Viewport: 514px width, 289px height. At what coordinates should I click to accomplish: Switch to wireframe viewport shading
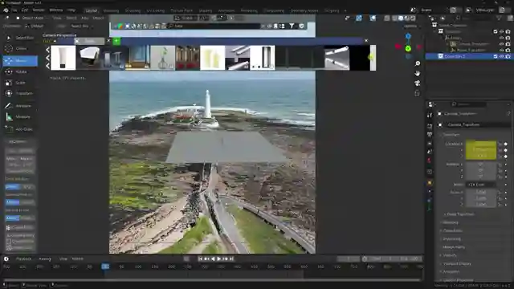coord(395,18)
